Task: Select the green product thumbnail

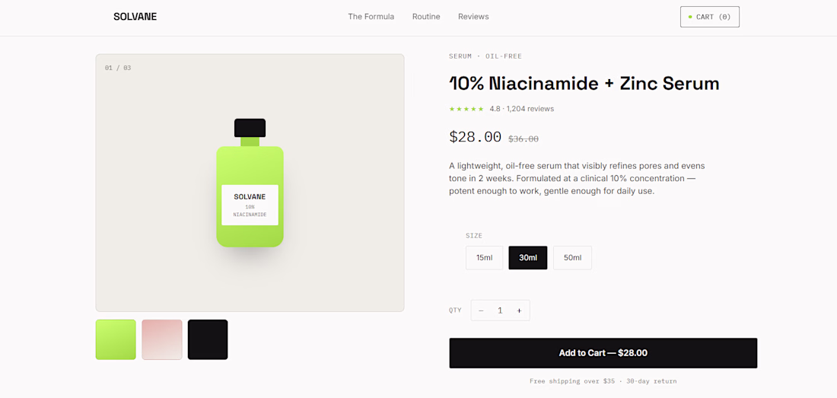Action: tap(116, 339)
